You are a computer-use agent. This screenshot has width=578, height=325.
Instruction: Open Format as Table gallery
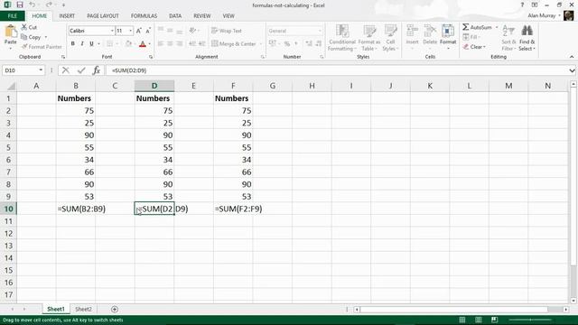pos(369,38)
